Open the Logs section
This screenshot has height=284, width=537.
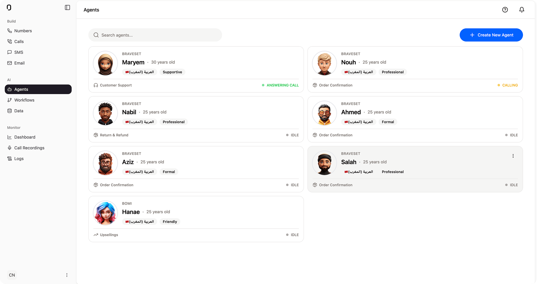(19, 159)
